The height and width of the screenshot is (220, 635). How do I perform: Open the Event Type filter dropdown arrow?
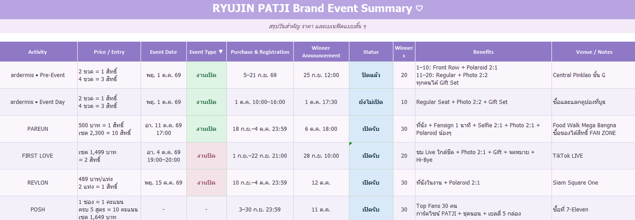[x=221, y=52]
